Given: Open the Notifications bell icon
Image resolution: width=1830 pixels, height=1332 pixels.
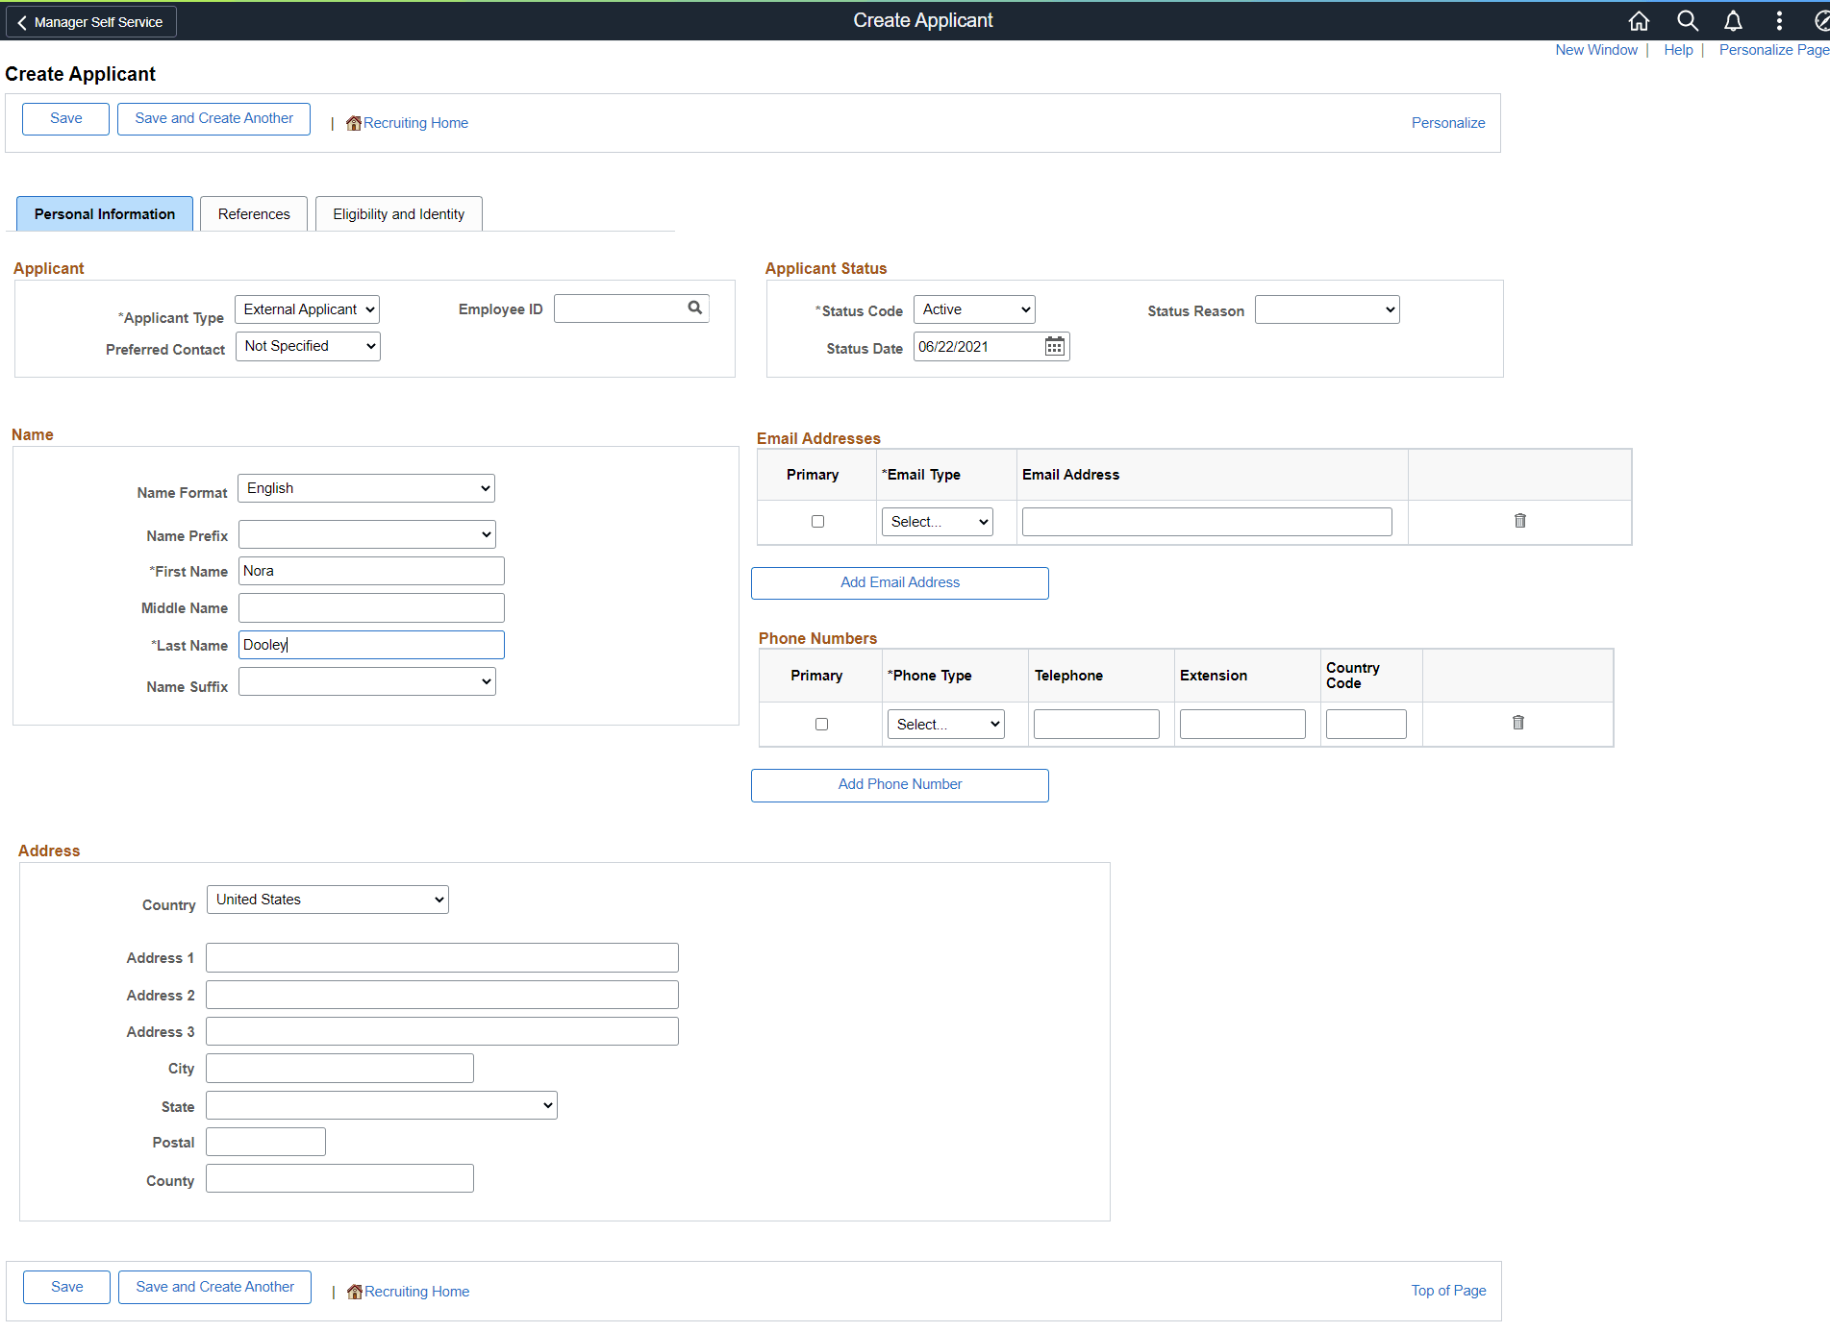Looking at the screenshot, I should (x=1732, y=20).
